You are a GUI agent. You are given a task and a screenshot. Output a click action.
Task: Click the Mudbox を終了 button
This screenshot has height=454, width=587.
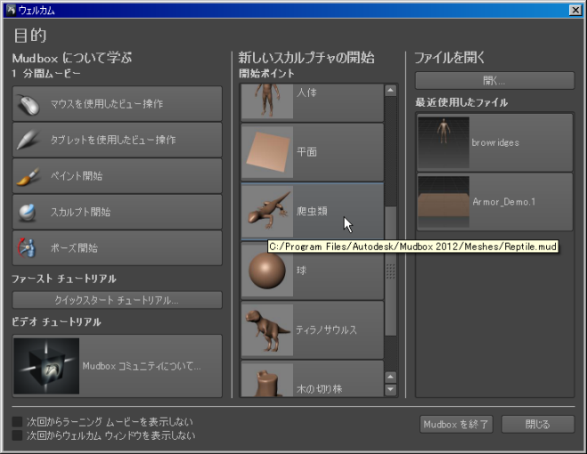click(x=456, y=425)
